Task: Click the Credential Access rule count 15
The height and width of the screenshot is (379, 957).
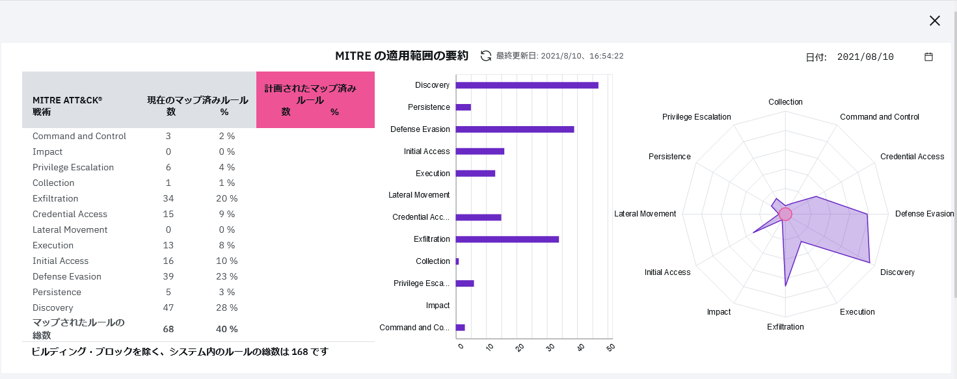Action: click(x=168, y=214)
